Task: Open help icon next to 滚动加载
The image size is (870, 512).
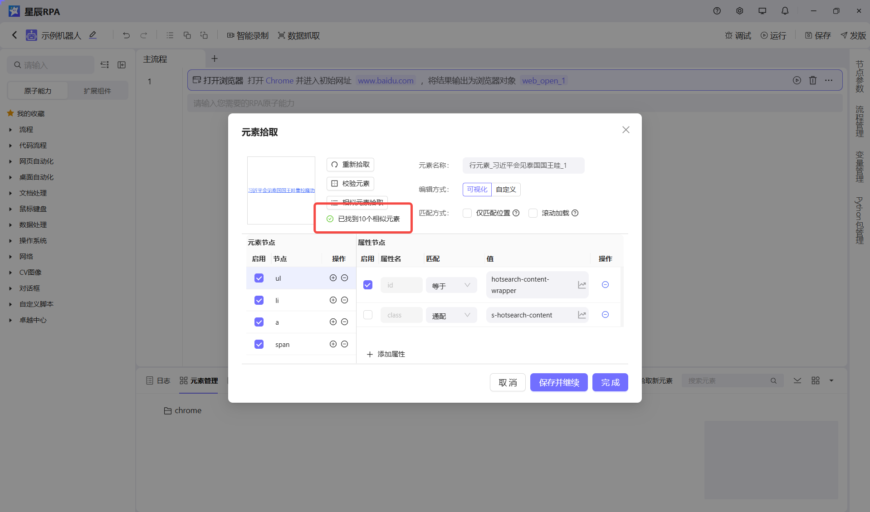Action: 575,213
